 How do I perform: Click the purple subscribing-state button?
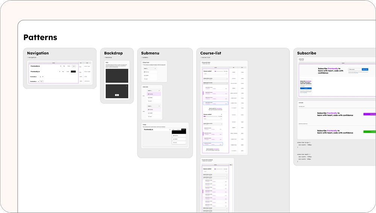[x=370, y=114]
